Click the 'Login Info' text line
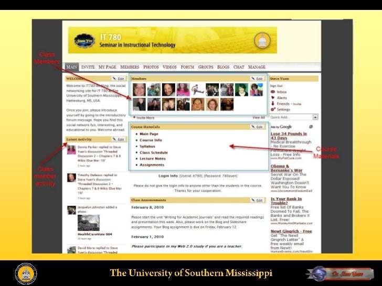382x286 pixels. click(198, 175)
